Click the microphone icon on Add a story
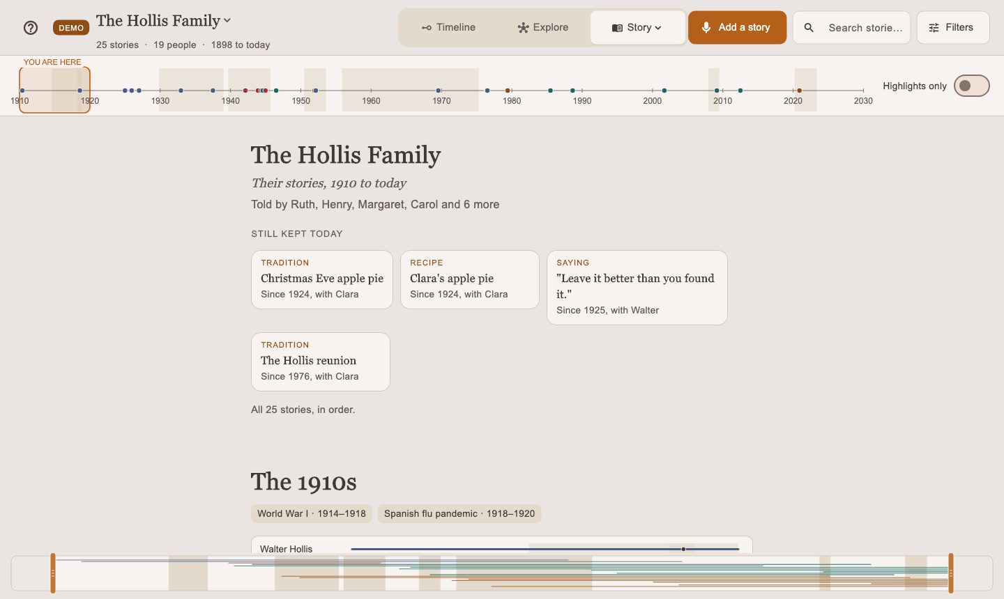The height and width of the screenshot is (599, 1004). click(706, 27)
